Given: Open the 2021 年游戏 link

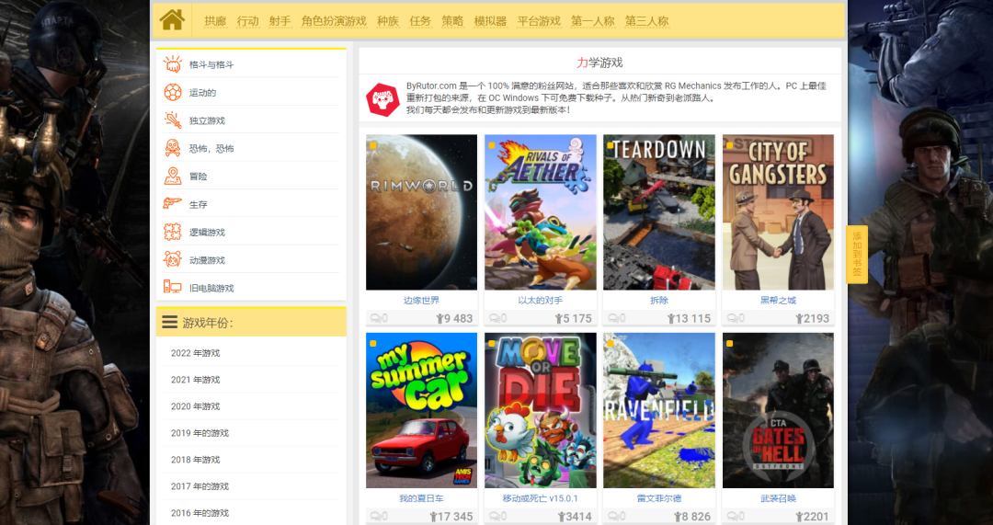Looking at the screenshot, I should 195,380.
